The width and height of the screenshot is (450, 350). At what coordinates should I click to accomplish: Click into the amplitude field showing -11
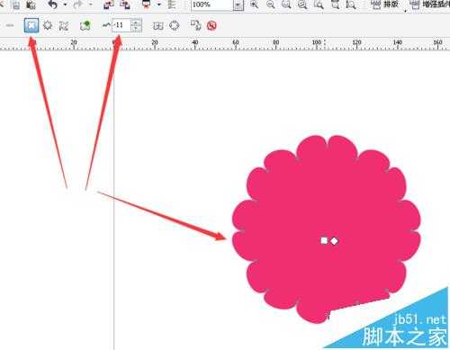tap(121, 25)
